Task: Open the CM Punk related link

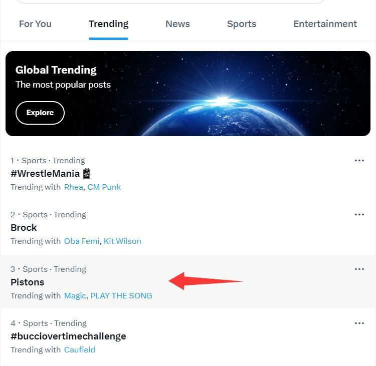Action: [x=104, y=187]
